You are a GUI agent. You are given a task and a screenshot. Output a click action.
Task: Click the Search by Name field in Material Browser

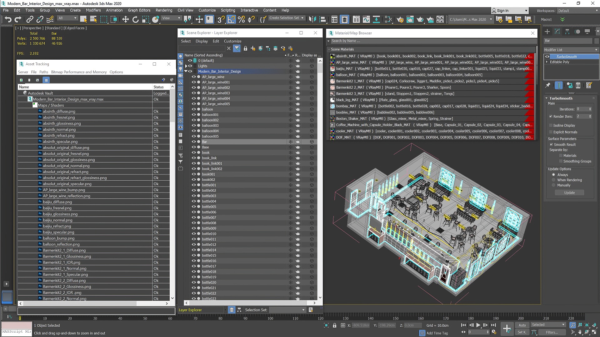(x=433, y=41)
